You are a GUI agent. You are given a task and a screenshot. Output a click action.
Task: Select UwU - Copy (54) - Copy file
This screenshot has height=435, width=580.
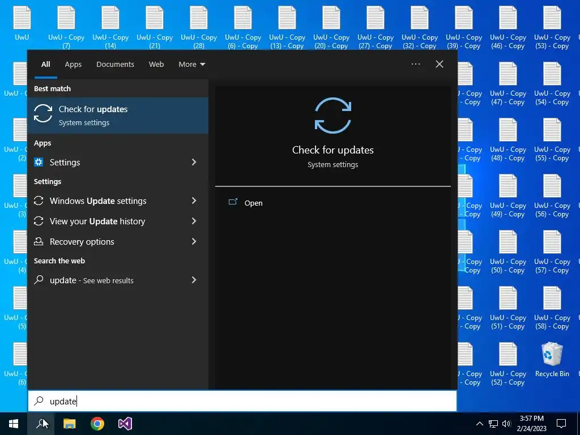[x=552, y=83]
